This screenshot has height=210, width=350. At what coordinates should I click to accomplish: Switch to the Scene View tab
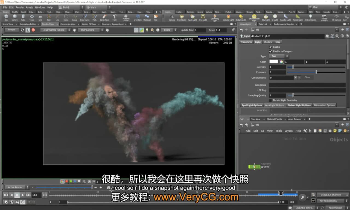(x=8, y=24)
